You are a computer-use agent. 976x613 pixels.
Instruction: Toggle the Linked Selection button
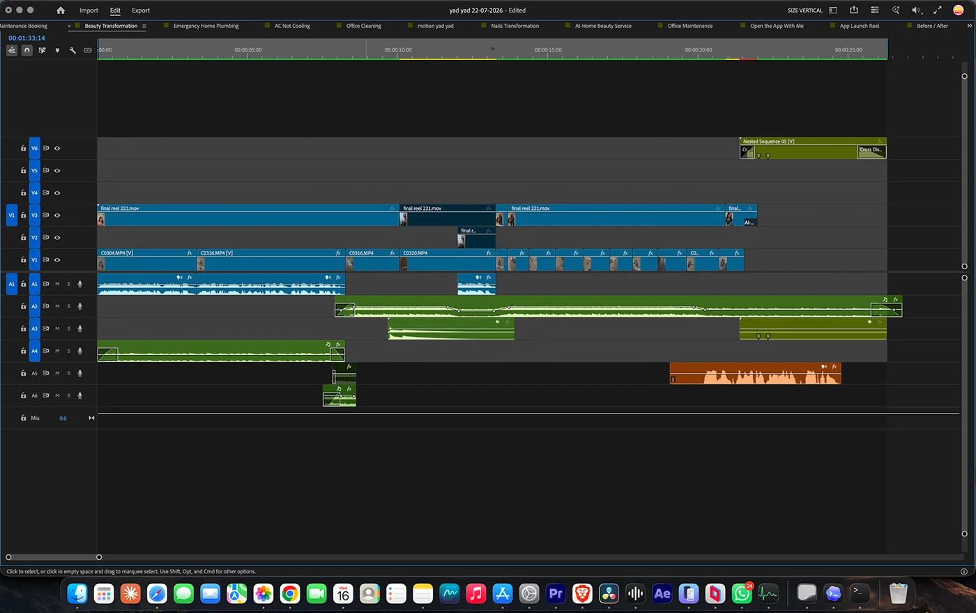tap(42, 50)
